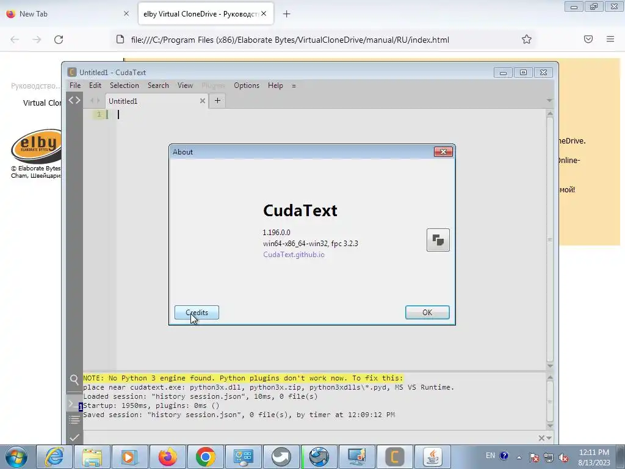625x469 pixels.
Task: Open Google Chrome from taskbar
Action: (x=205, y=457)
